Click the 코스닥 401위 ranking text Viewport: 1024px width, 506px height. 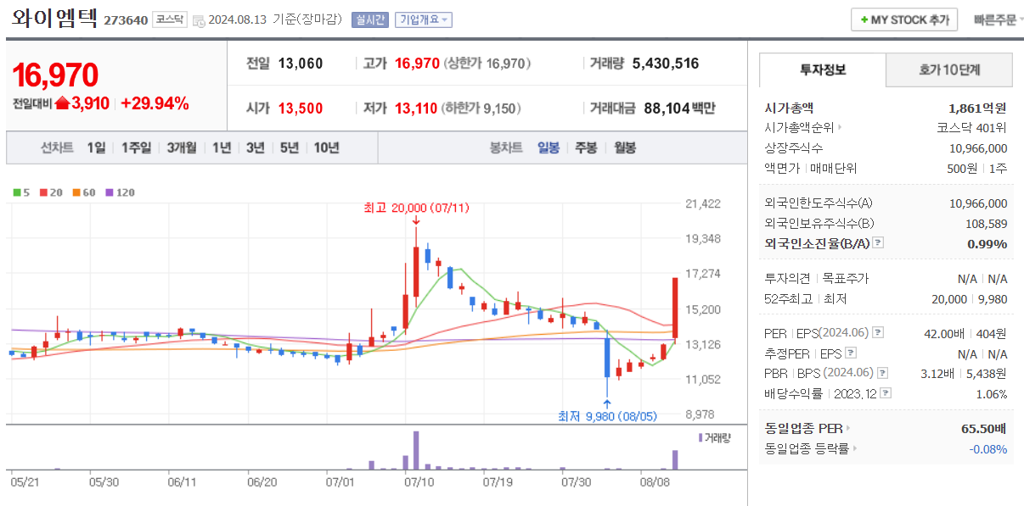(x=971, y=128)
